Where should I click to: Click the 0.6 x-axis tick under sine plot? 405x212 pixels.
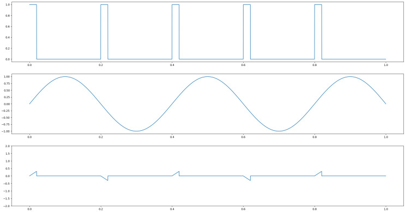pos(243,137)
